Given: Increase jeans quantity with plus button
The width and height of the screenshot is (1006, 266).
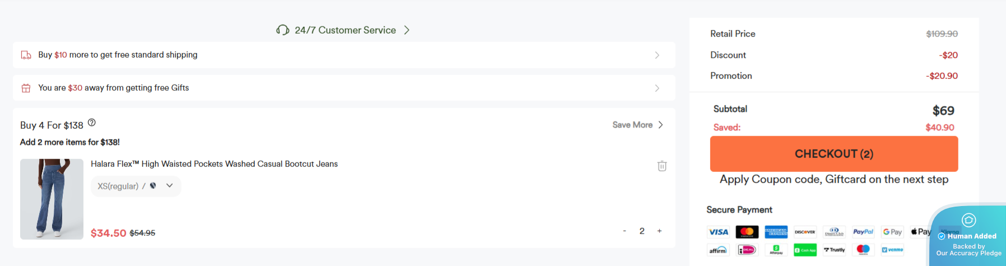Looking at the screenshot, I should [x=659, y=231].
